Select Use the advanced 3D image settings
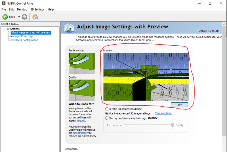Screen dimensions: 227x152 tap(107, 113)
